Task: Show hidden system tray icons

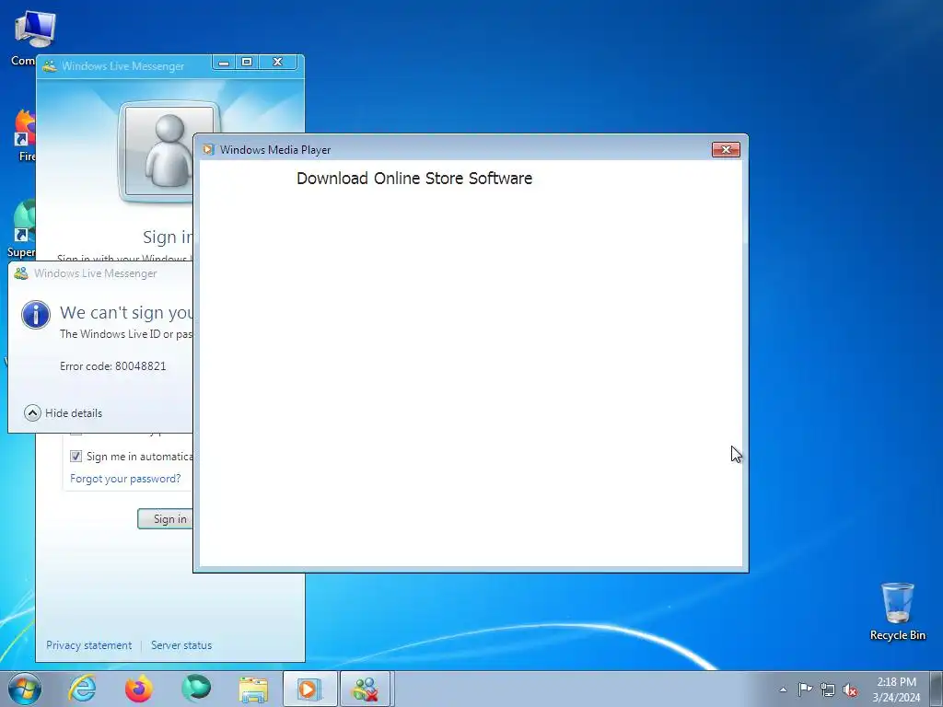Action: [x=783, y=690]
